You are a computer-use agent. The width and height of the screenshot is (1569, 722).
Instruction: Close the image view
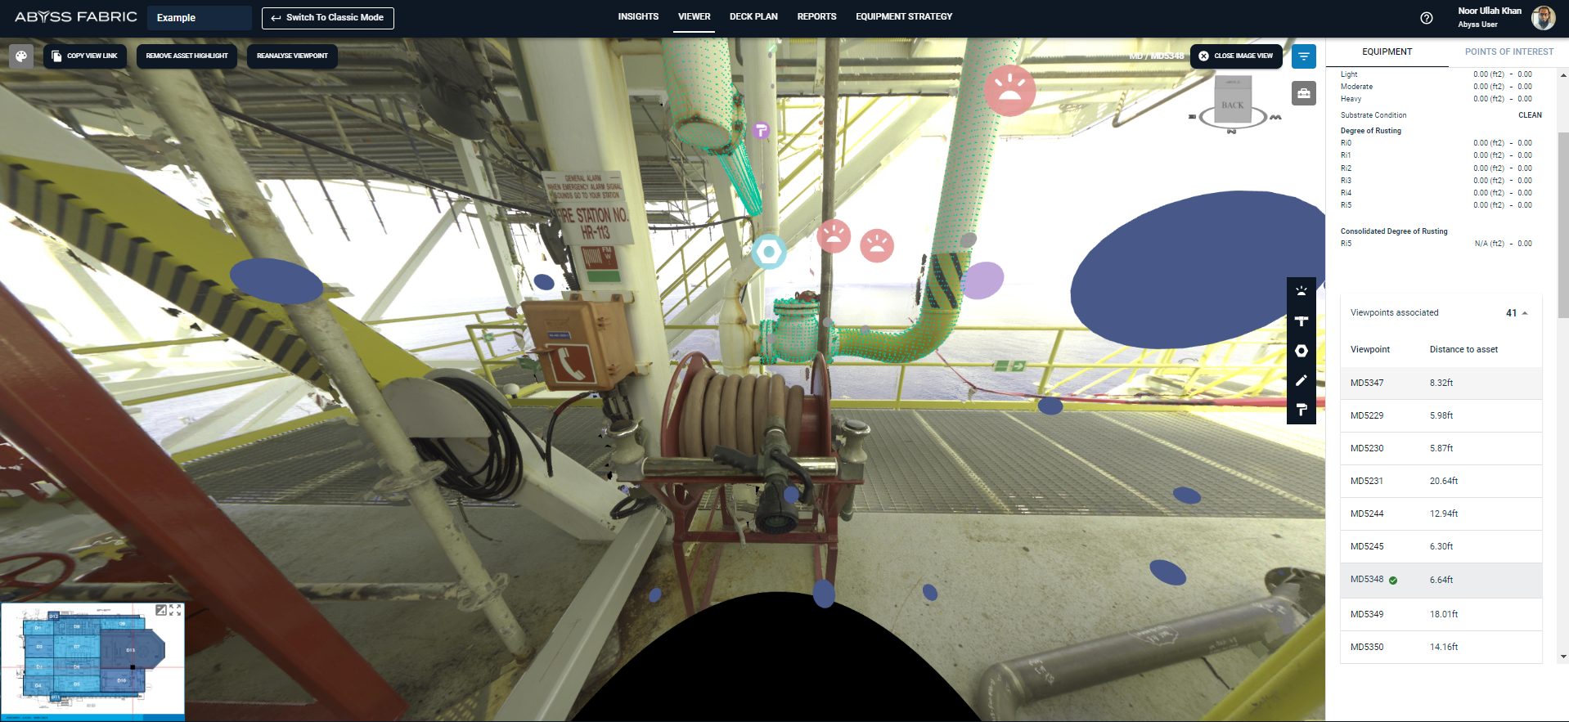[x=1235, y=56]
